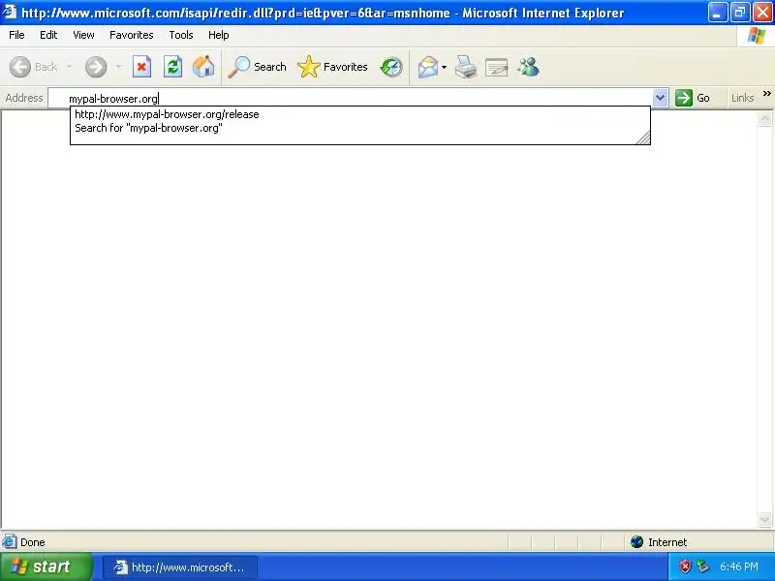Viewport: 775px width, 581px height.
Task: Click the 6:46 PM system clock
Action: pos(739,566)
